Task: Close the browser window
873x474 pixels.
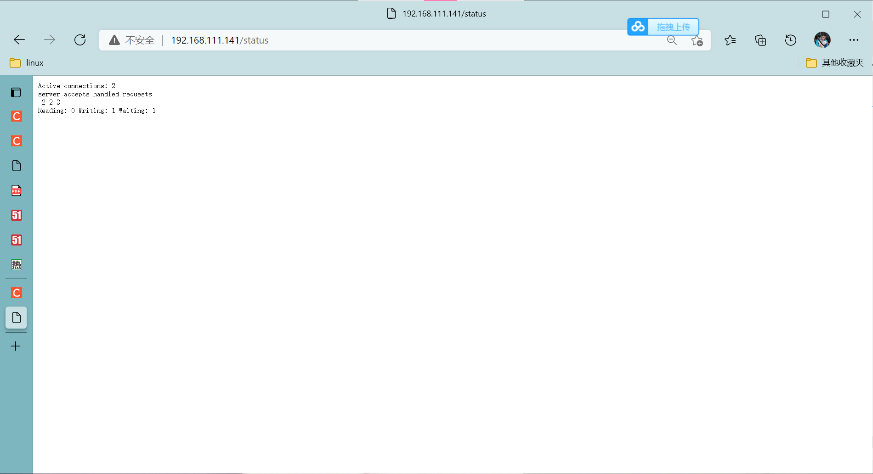Action: tap(857, 14)
